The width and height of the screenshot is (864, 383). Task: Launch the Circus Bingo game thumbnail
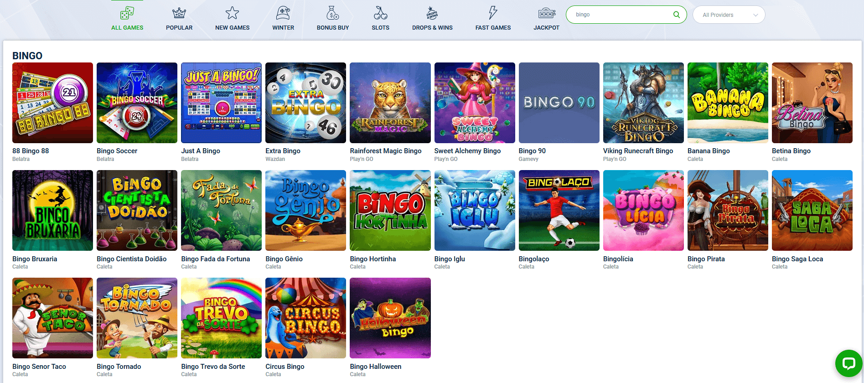tap(305, 318)
